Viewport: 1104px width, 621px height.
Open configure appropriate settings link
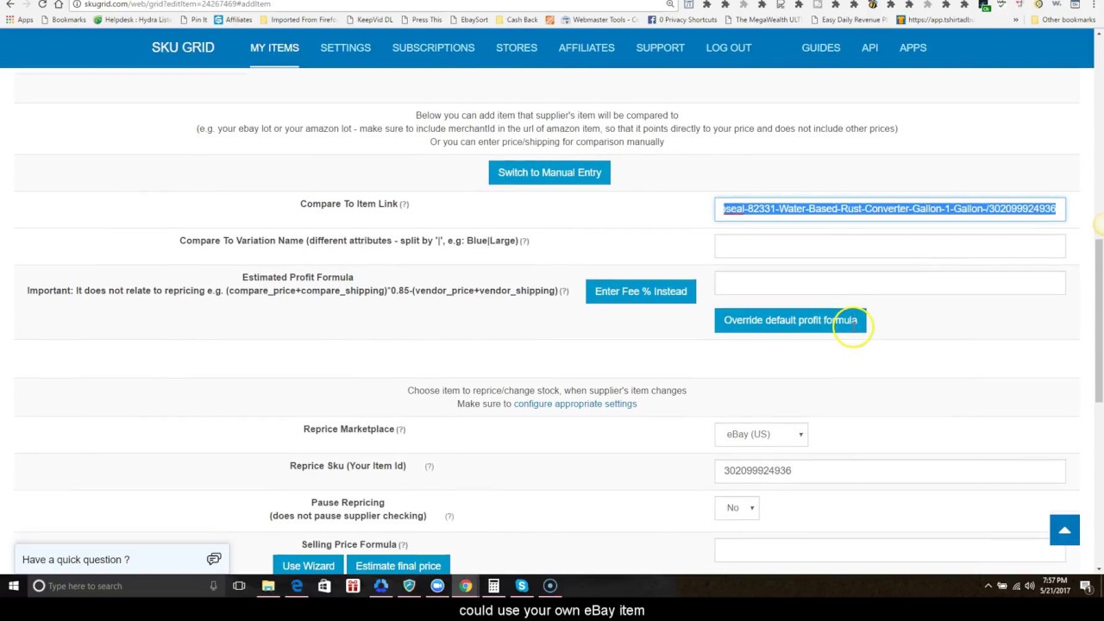pos(575,404)
